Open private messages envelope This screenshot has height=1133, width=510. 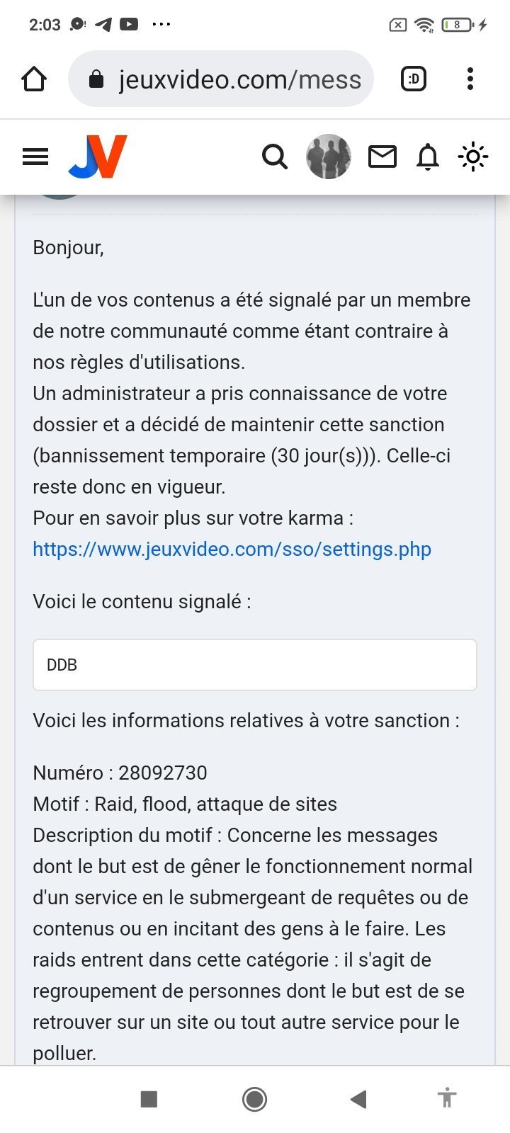coord(382,156)
